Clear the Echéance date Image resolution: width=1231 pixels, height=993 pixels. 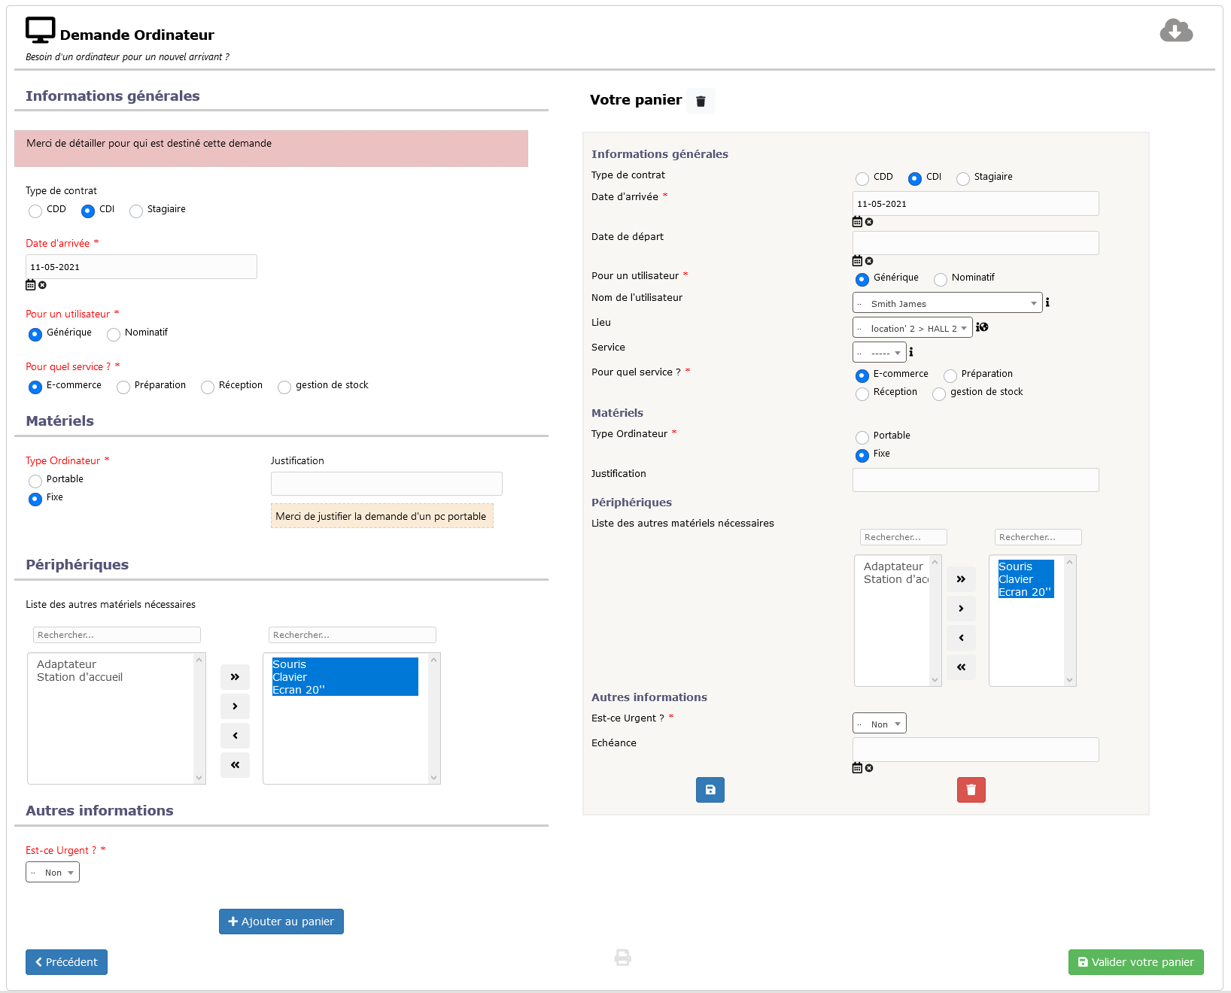(869, 768)
